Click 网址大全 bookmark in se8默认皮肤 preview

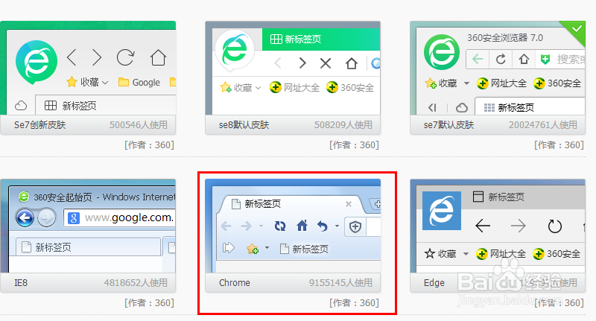[294, 87]
